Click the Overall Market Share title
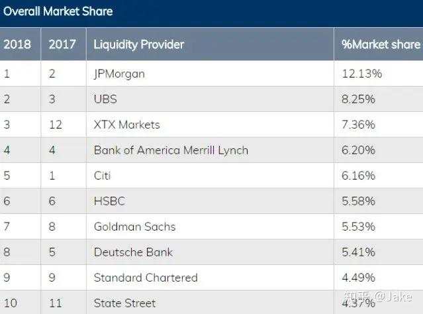 pos(58,11)
